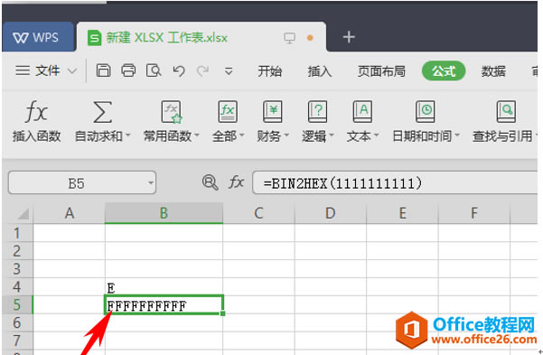
Task: Add a new document tab with plus
Action: pos(349,37)
